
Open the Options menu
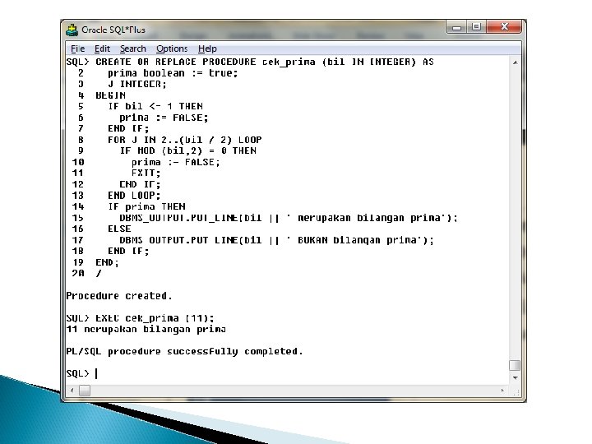pyautogui.click(x=172, y=49)
